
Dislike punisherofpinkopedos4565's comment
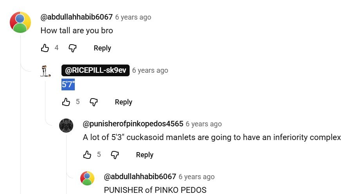[115, 154]
